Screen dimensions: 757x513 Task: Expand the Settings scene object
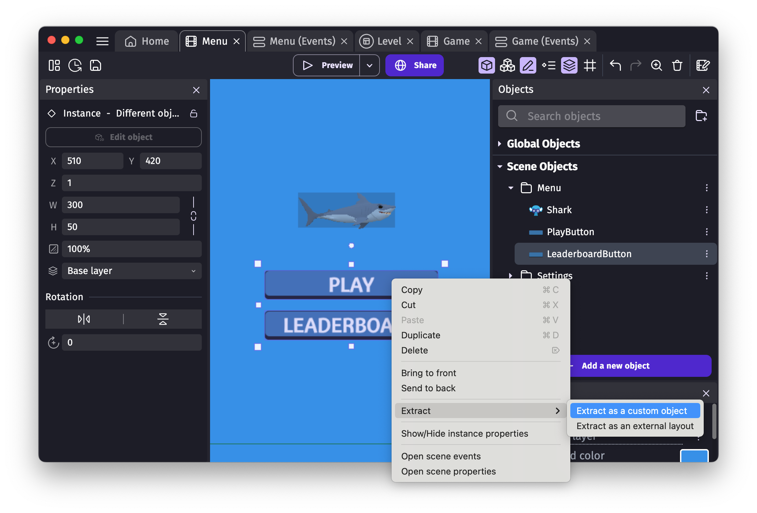click(511, 275)
